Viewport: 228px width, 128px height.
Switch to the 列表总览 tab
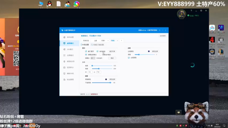86,41
